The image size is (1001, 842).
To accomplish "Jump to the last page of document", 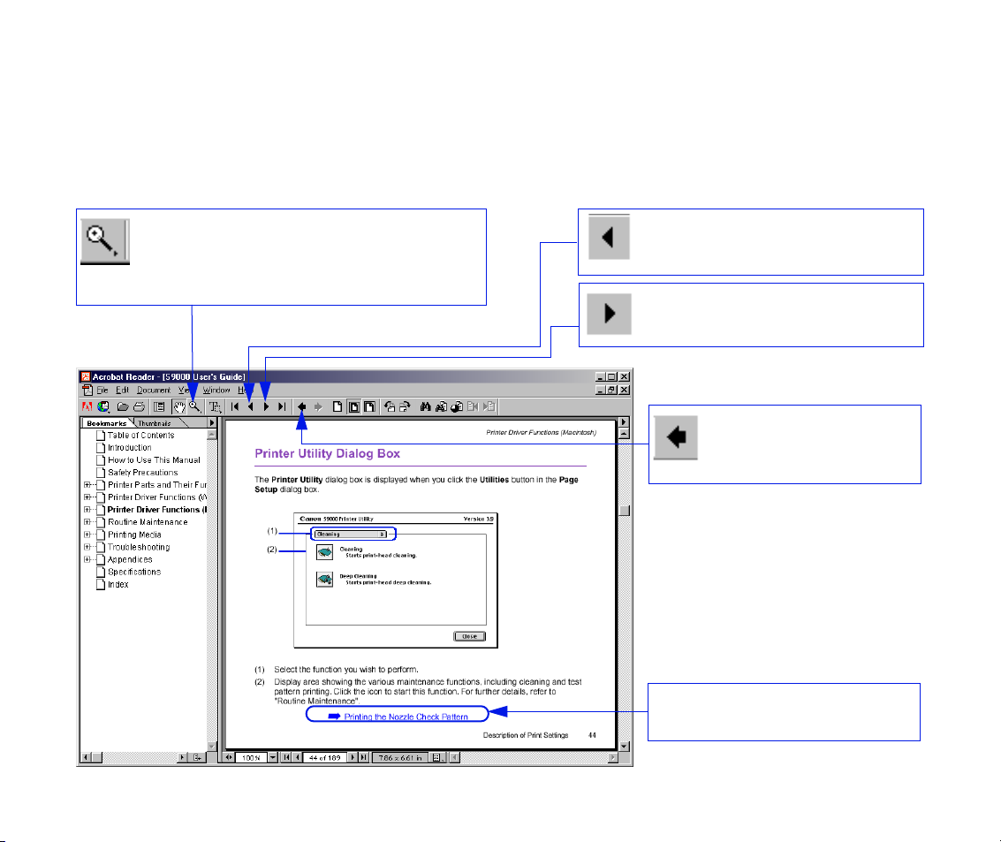I will coord(282,407).
